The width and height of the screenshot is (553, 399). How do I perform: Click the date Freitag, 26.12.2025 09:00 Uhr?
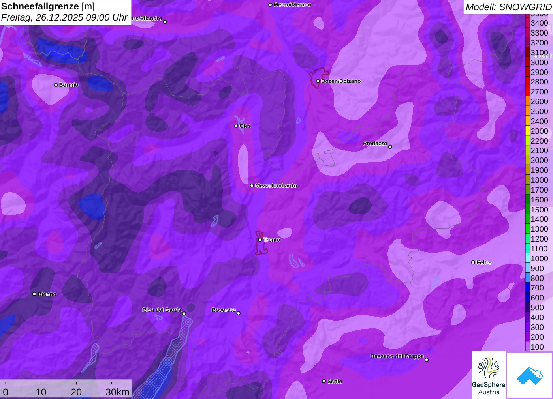[x=64, y=17]
